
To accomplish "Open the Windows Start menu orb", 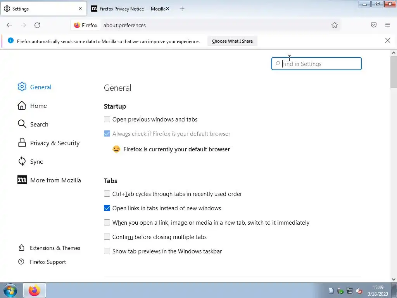I will (x=10, y=290).
